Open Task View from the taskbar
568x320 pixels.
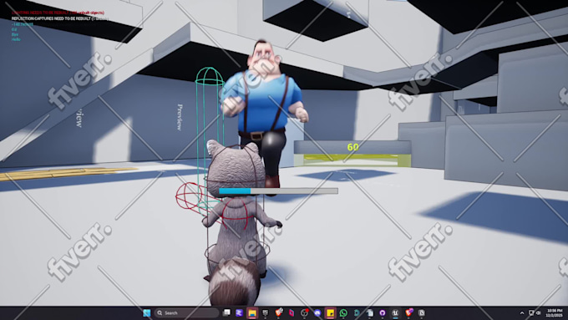[226, 312]
